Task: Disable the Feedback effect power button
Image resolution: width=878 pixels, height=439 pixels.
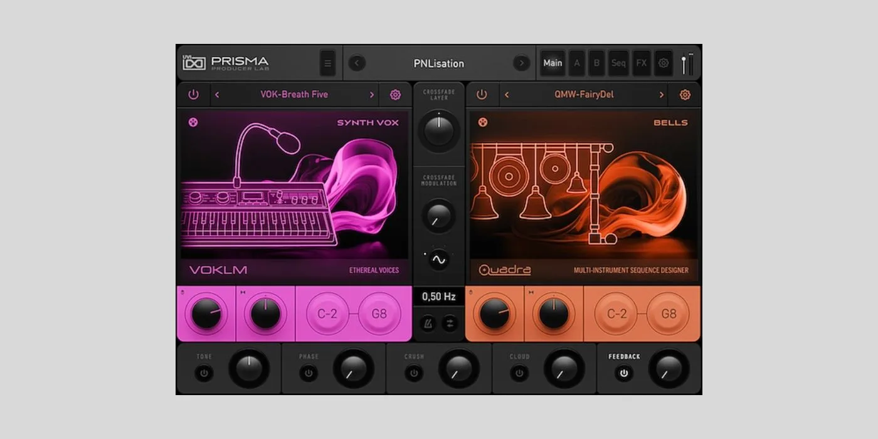Action: click(x=623, y=373)
